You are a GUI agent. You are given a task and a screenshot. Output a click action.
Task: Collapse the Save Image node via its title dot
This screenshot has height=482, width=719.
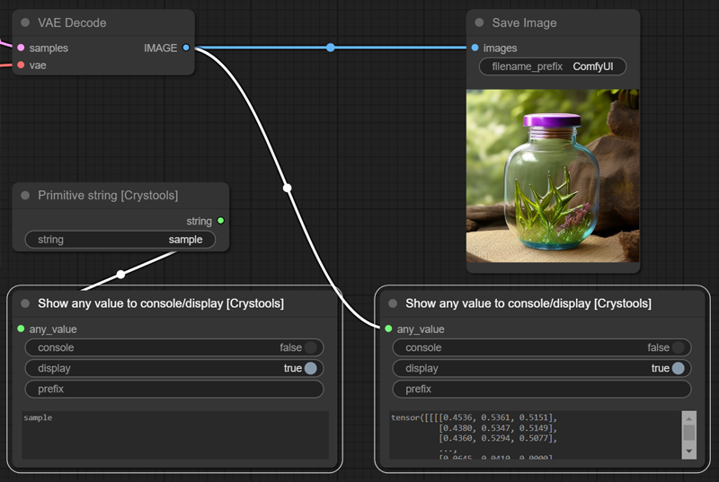coord(480,23)
